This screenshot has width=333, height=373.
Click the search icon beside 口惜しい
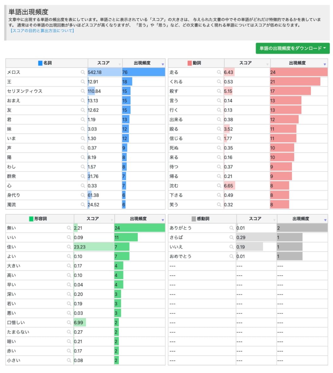tap(69, 323)
